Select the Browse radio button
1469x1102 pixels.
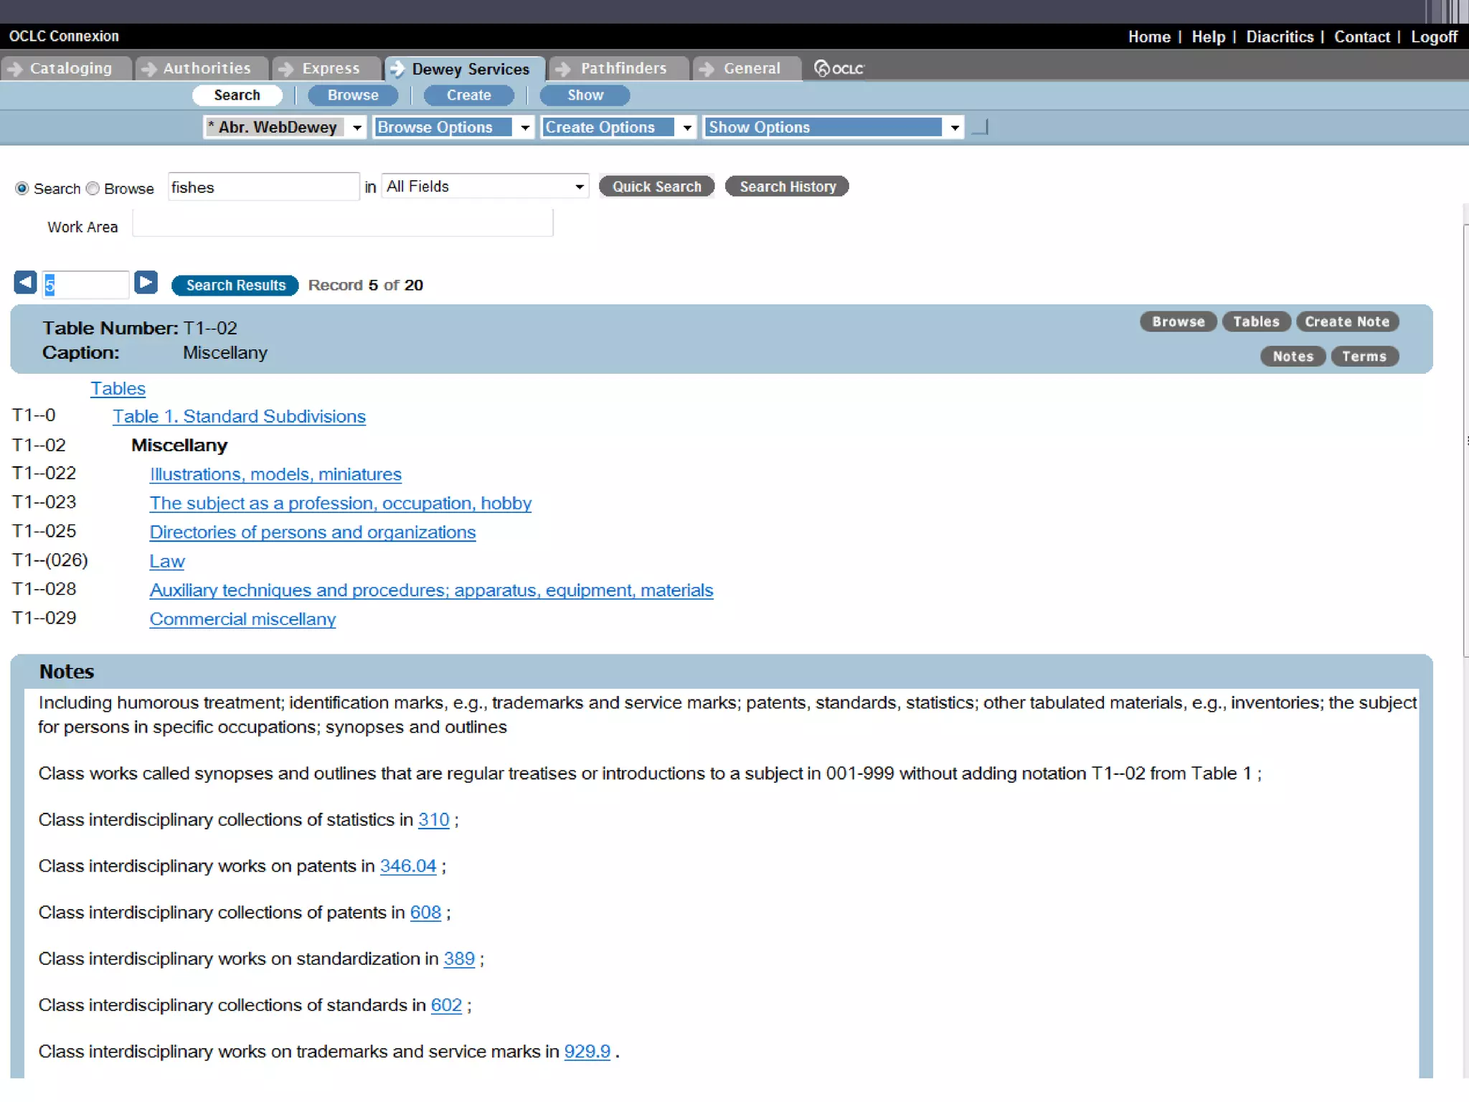(93, 189)
